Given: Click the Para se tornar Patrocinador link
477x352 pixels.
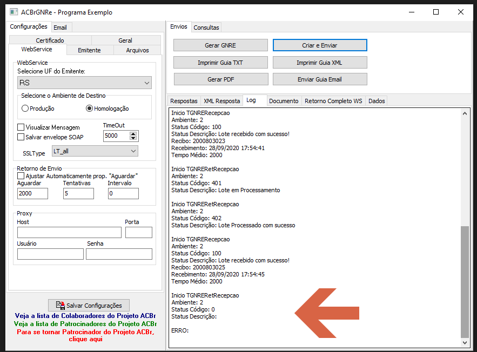Looking at the screenshot, I should [85, 335].
